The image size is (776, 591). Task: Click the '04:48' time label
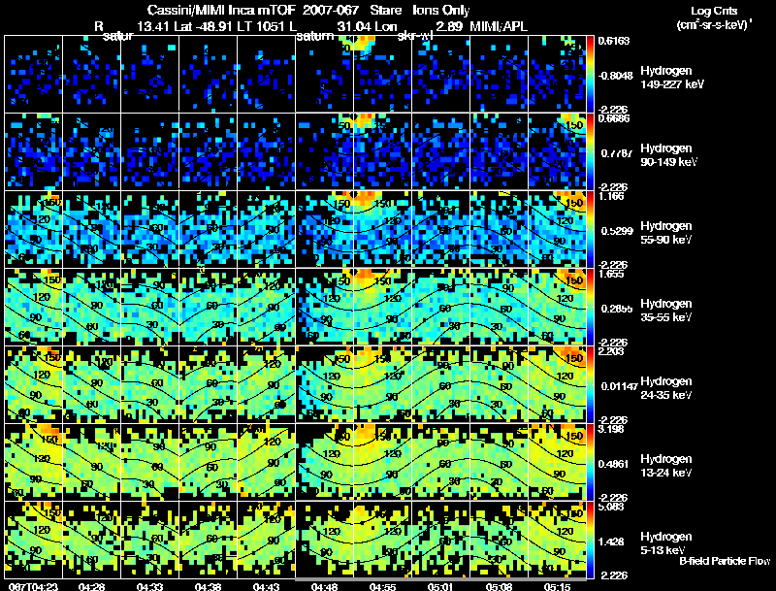(x=324, y=586)
